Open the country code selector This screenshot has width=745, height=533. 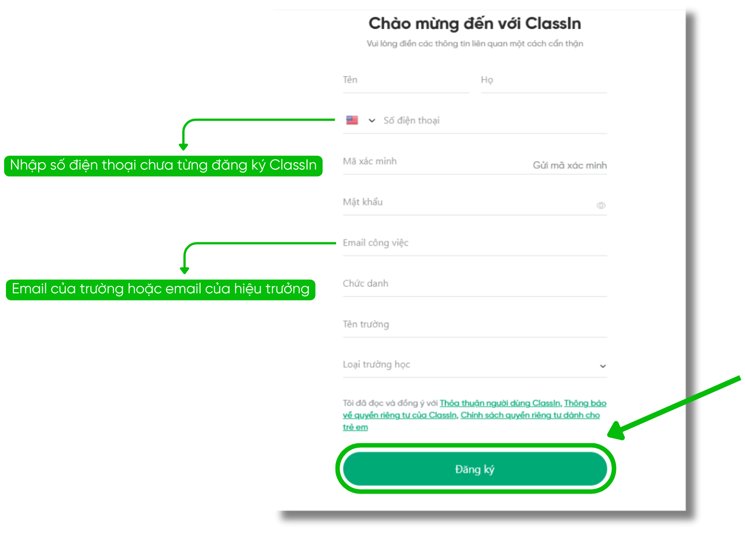click(x=362, y=120)
